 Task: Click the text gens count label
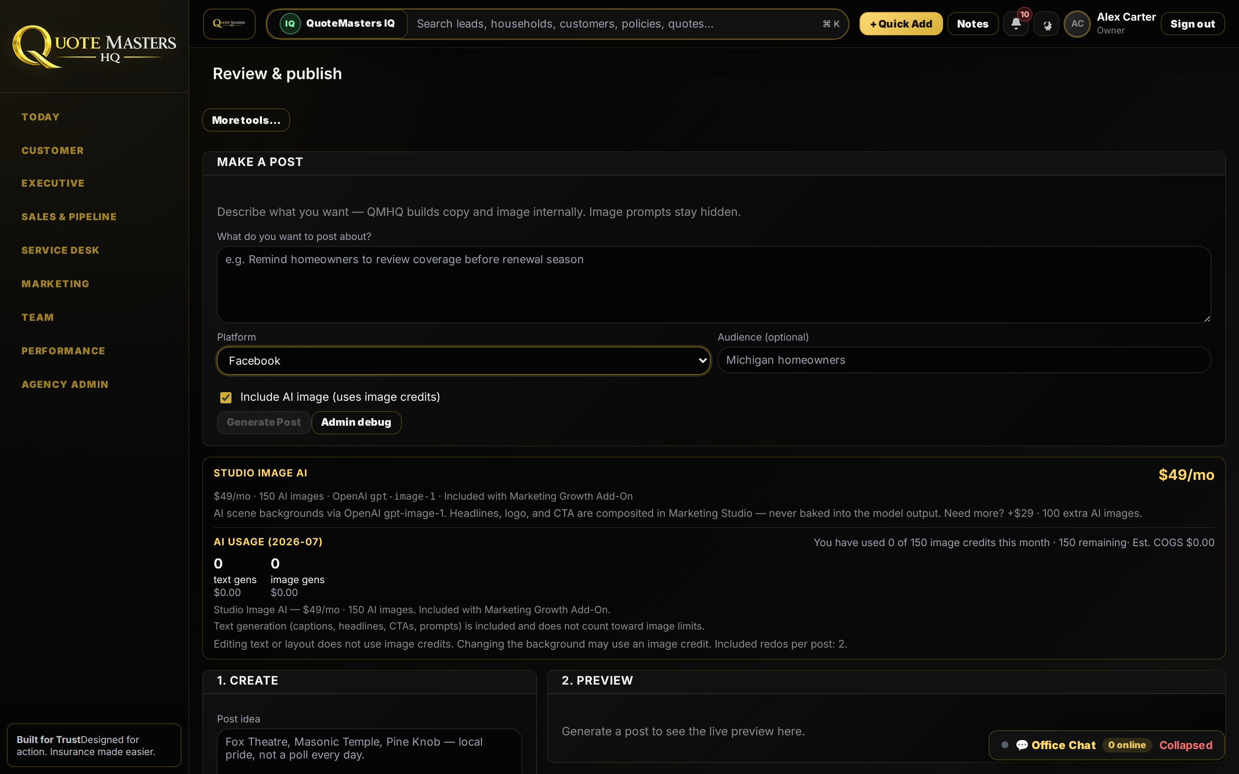235,580
